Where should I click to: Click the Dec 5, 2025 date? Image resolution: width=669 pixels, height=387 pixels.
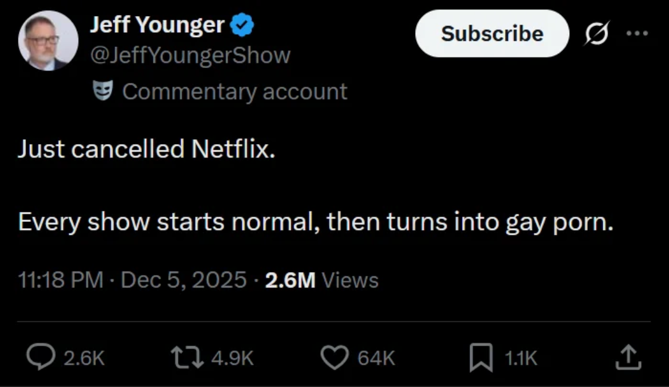184,280
